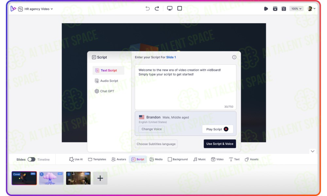Screen dimensions: 327x196
Task: Open the Assets tool
Action: (251, 159)
